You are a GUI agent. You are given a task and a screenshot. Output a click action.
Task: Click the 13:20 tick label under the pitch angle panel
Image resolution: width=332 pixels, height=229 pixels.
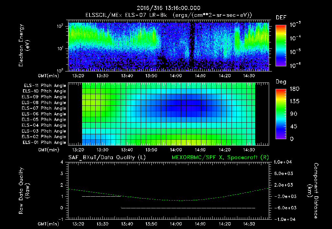78,150
